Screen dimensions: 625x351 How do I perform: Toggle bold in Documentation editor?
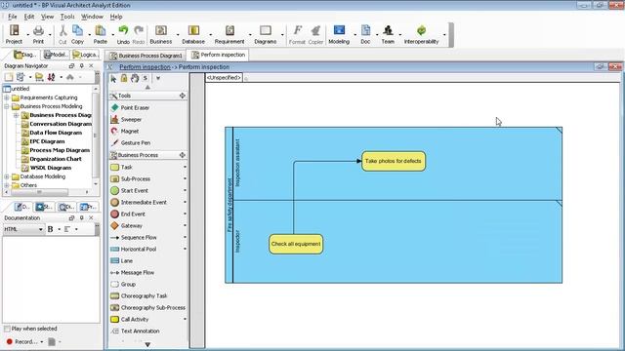(x=50, y=229)
